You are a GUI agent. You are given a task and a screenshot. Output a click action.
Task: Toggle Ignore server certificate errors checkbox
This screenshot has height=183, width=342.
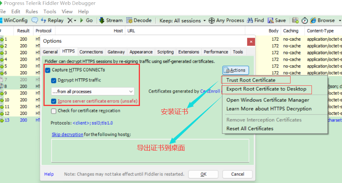pyautogui.click(x=54, y=101)
